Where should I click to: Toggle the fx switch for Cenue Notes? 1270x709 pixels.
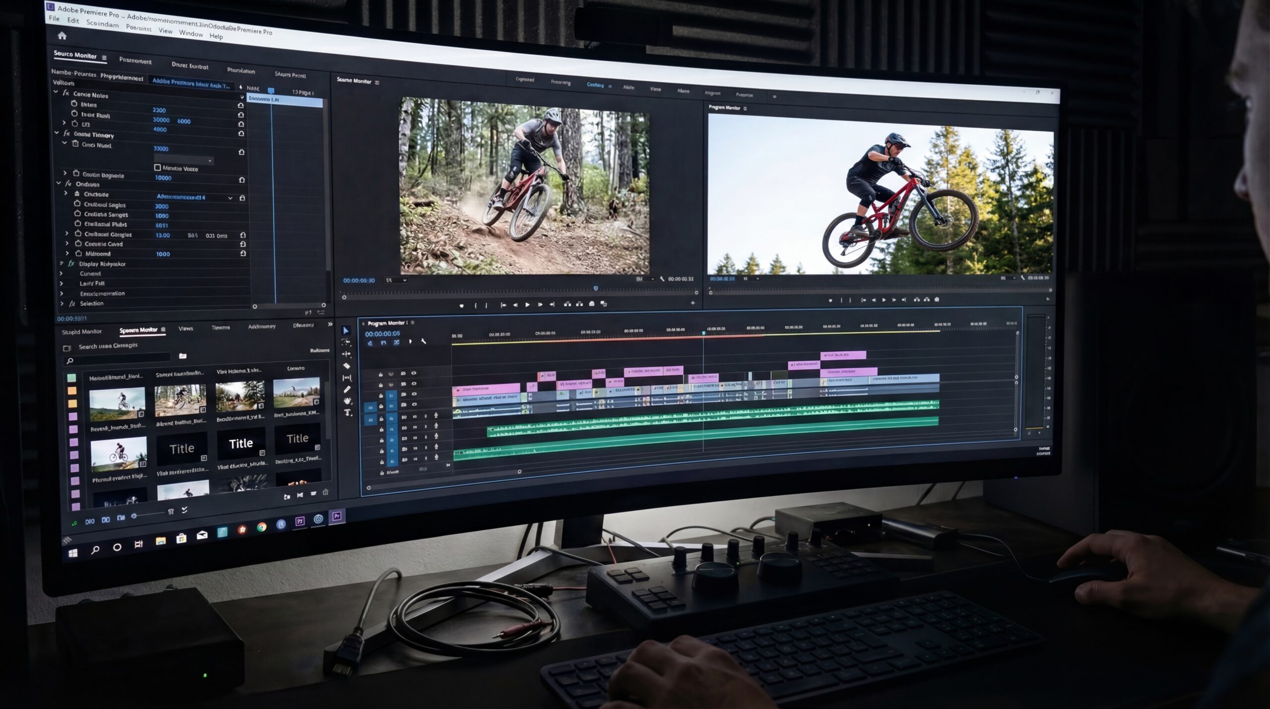pos(65,93)
